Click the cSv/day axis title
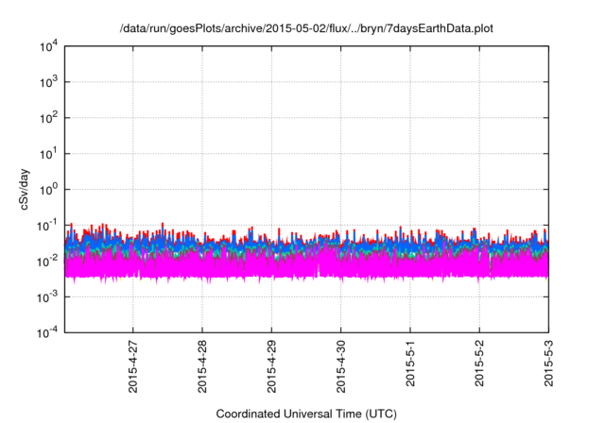The image size is (605, 423). (24, 189)
